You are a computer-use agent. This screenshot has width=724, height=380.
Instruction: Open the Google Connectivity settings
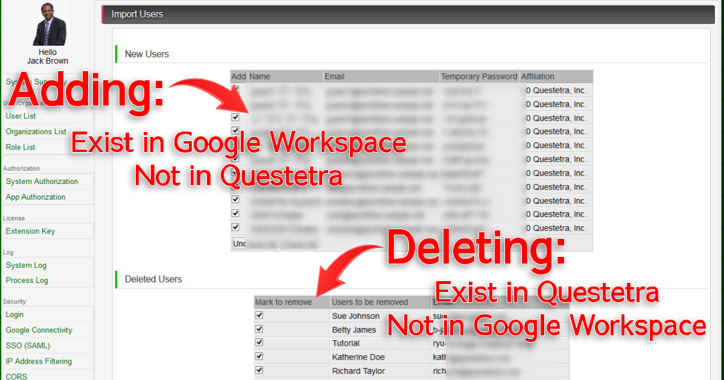pos(39,330)
